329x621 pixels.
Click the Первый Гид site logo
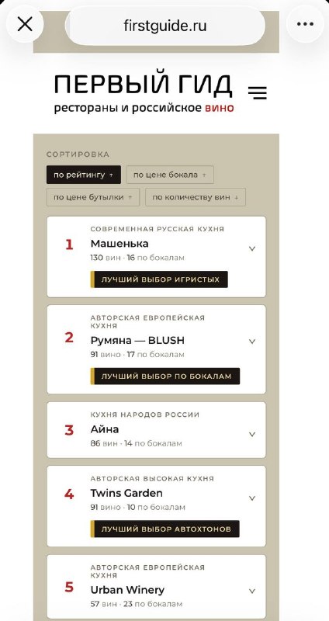144,94
